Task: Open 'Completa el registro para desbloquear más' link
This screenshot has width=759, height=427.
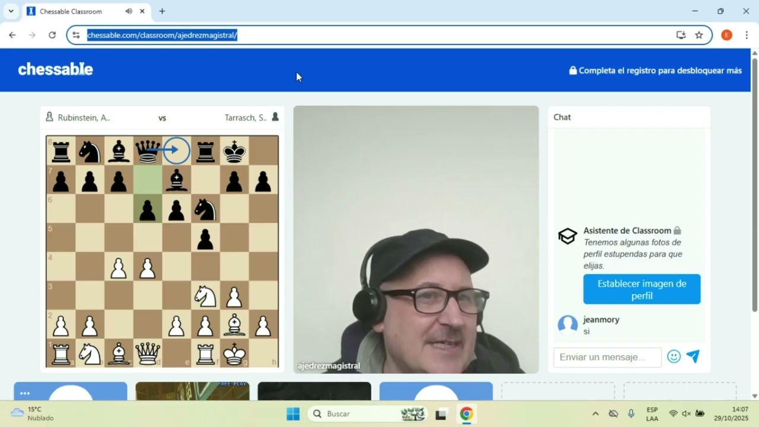Action: pos(655,70)
